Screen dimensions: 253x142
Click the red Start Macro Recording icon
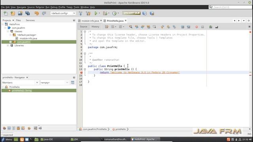click(x=197, y=27)
